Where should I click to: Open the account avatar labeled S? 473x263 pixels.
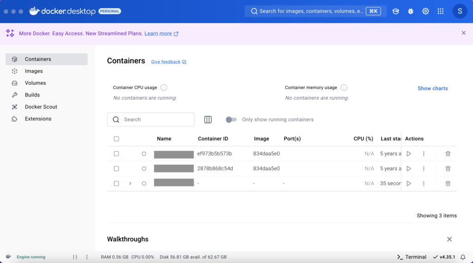click(x=460, y=11)
